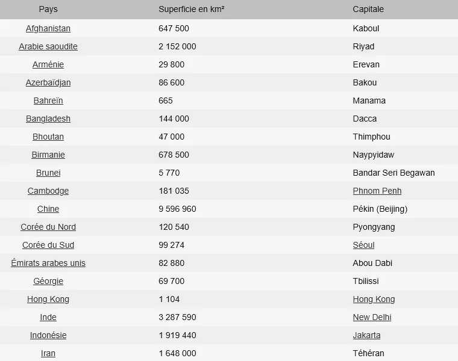The image size is (458, 361).
Task: Open the Arménie country page
Action: click(x=48, y=64)
